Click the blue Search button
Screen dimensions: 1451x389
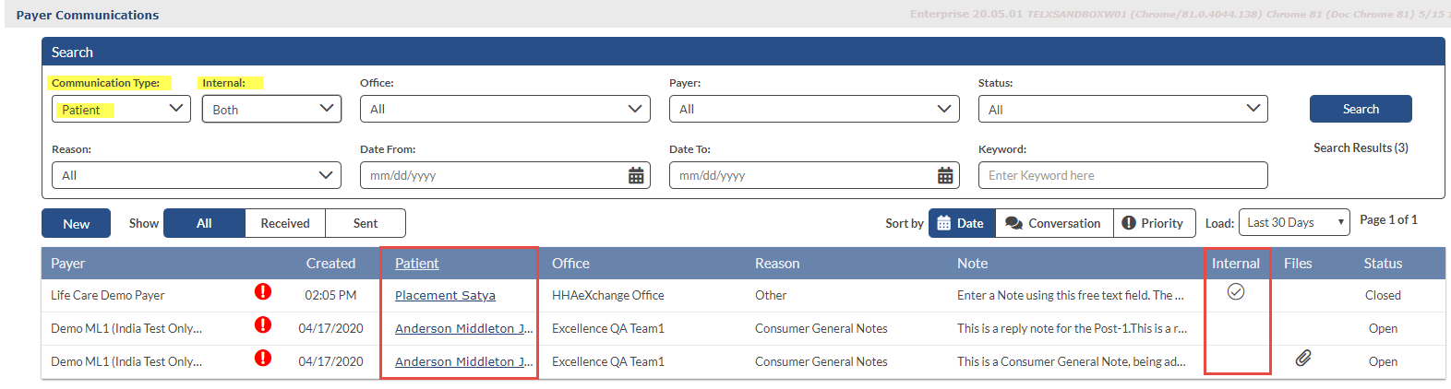point(1360,109)
